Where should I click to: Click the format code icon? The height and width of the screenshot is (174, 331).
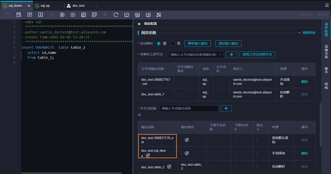pyautogui.click(x=137, y=15)
